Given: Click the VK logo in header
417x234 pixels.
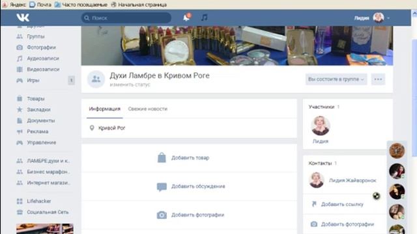Looking at the screenshot, I should (23, 18).
